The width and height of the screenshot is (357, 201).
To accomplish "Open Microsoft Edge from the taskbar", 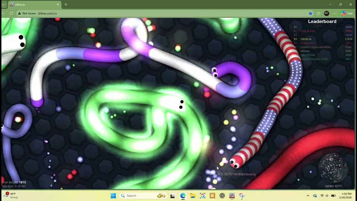I will click(x=183, y=196).
